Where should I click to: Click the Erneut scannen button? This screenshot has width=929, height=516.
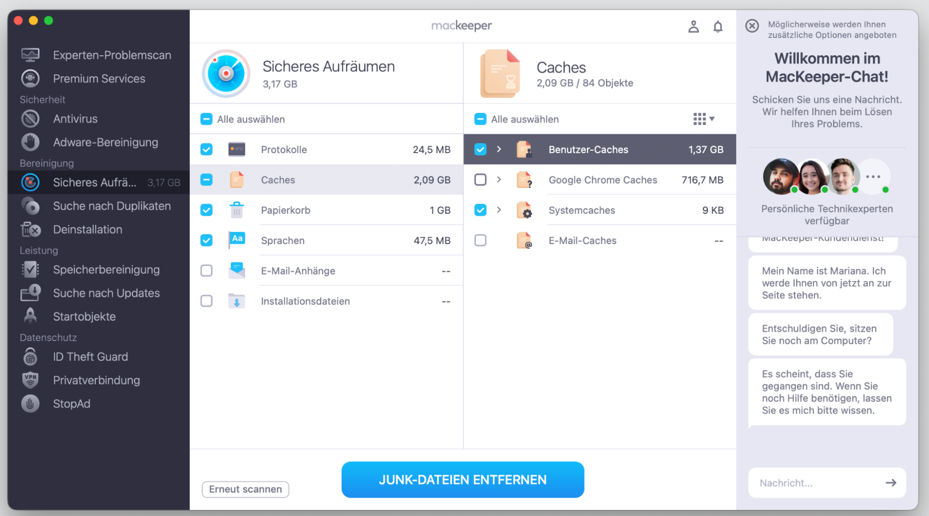click(x=245, y=489)
